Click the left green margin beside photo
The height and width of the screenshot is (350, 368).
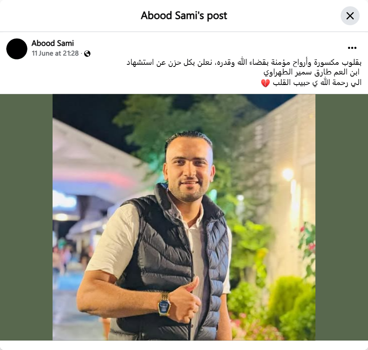pos(26,217)
